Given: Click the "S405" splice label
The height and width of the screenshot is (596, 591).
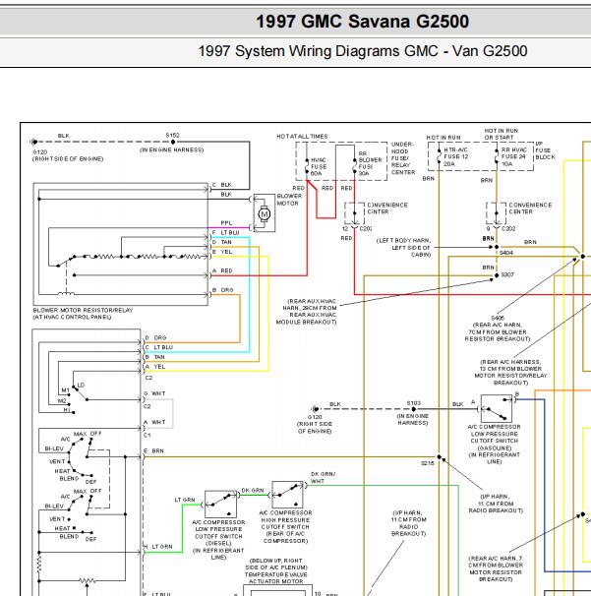Looking at the screenshot, I should pos(498,318).
